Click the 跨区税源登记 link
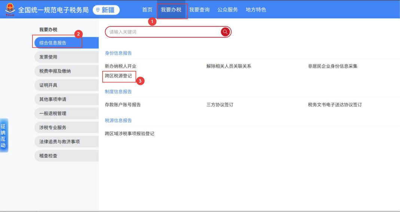This screenshot has width=400, height=212. point(118,76)
